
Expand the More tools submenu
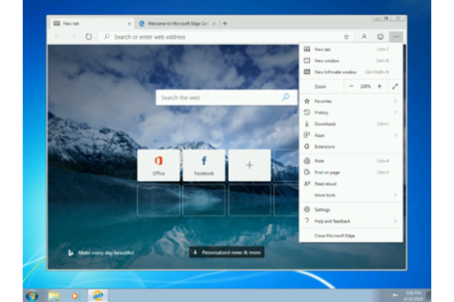click(351, 195)
